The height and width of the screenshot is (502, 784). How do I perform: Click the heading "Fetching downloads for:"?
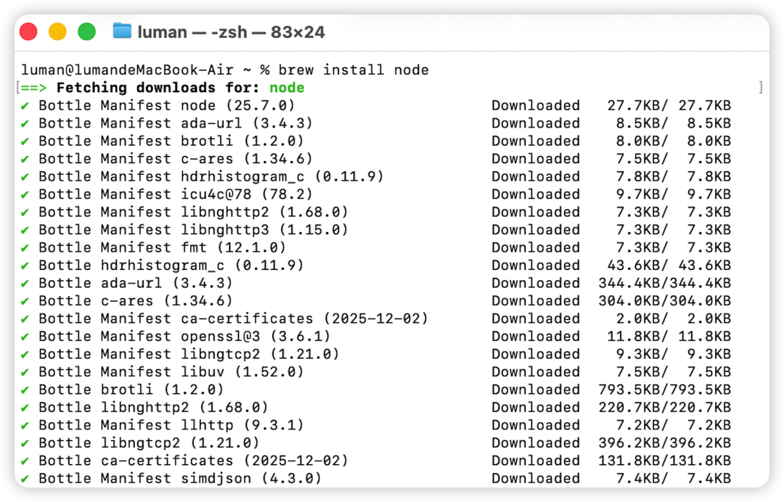pyautogui.click(x=158, y=88)
